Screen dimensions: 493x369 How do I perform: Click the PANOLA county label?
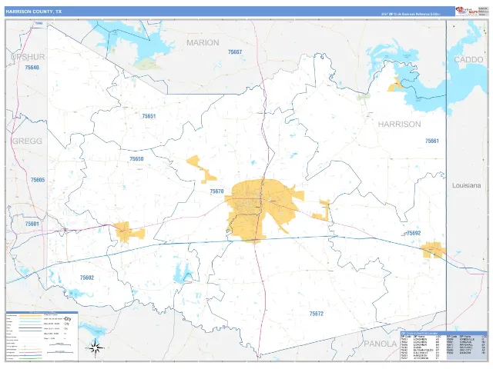pyautogui.click(x=381, y=344)
